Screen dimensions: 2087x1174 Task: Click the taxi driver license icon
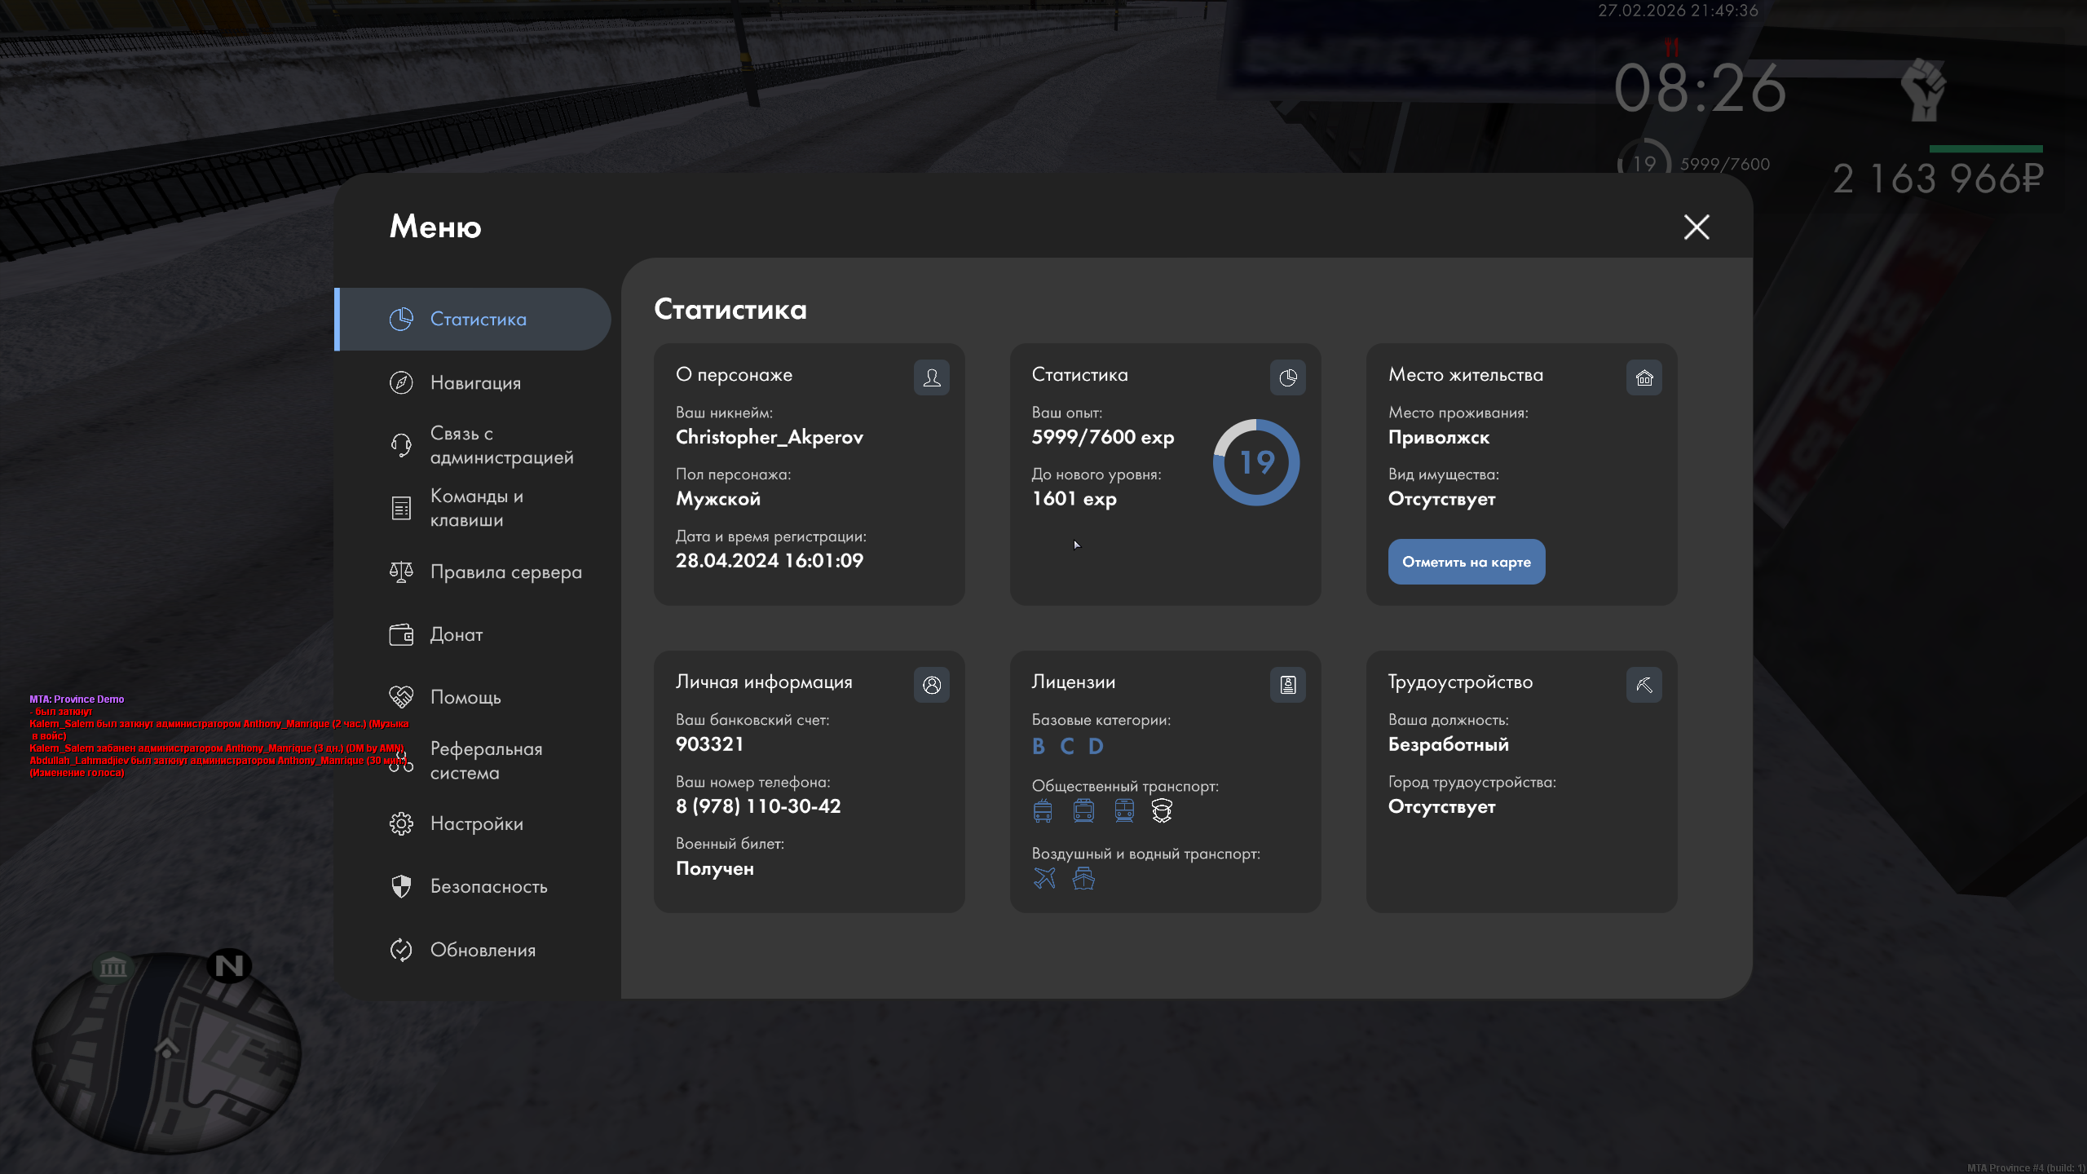[1162, 810]
